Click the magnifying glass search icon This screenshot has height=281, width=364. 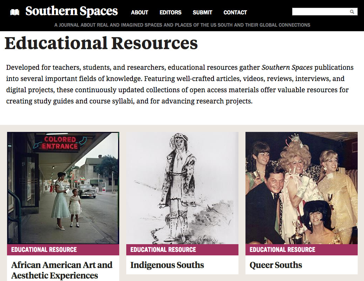[352, 12]
